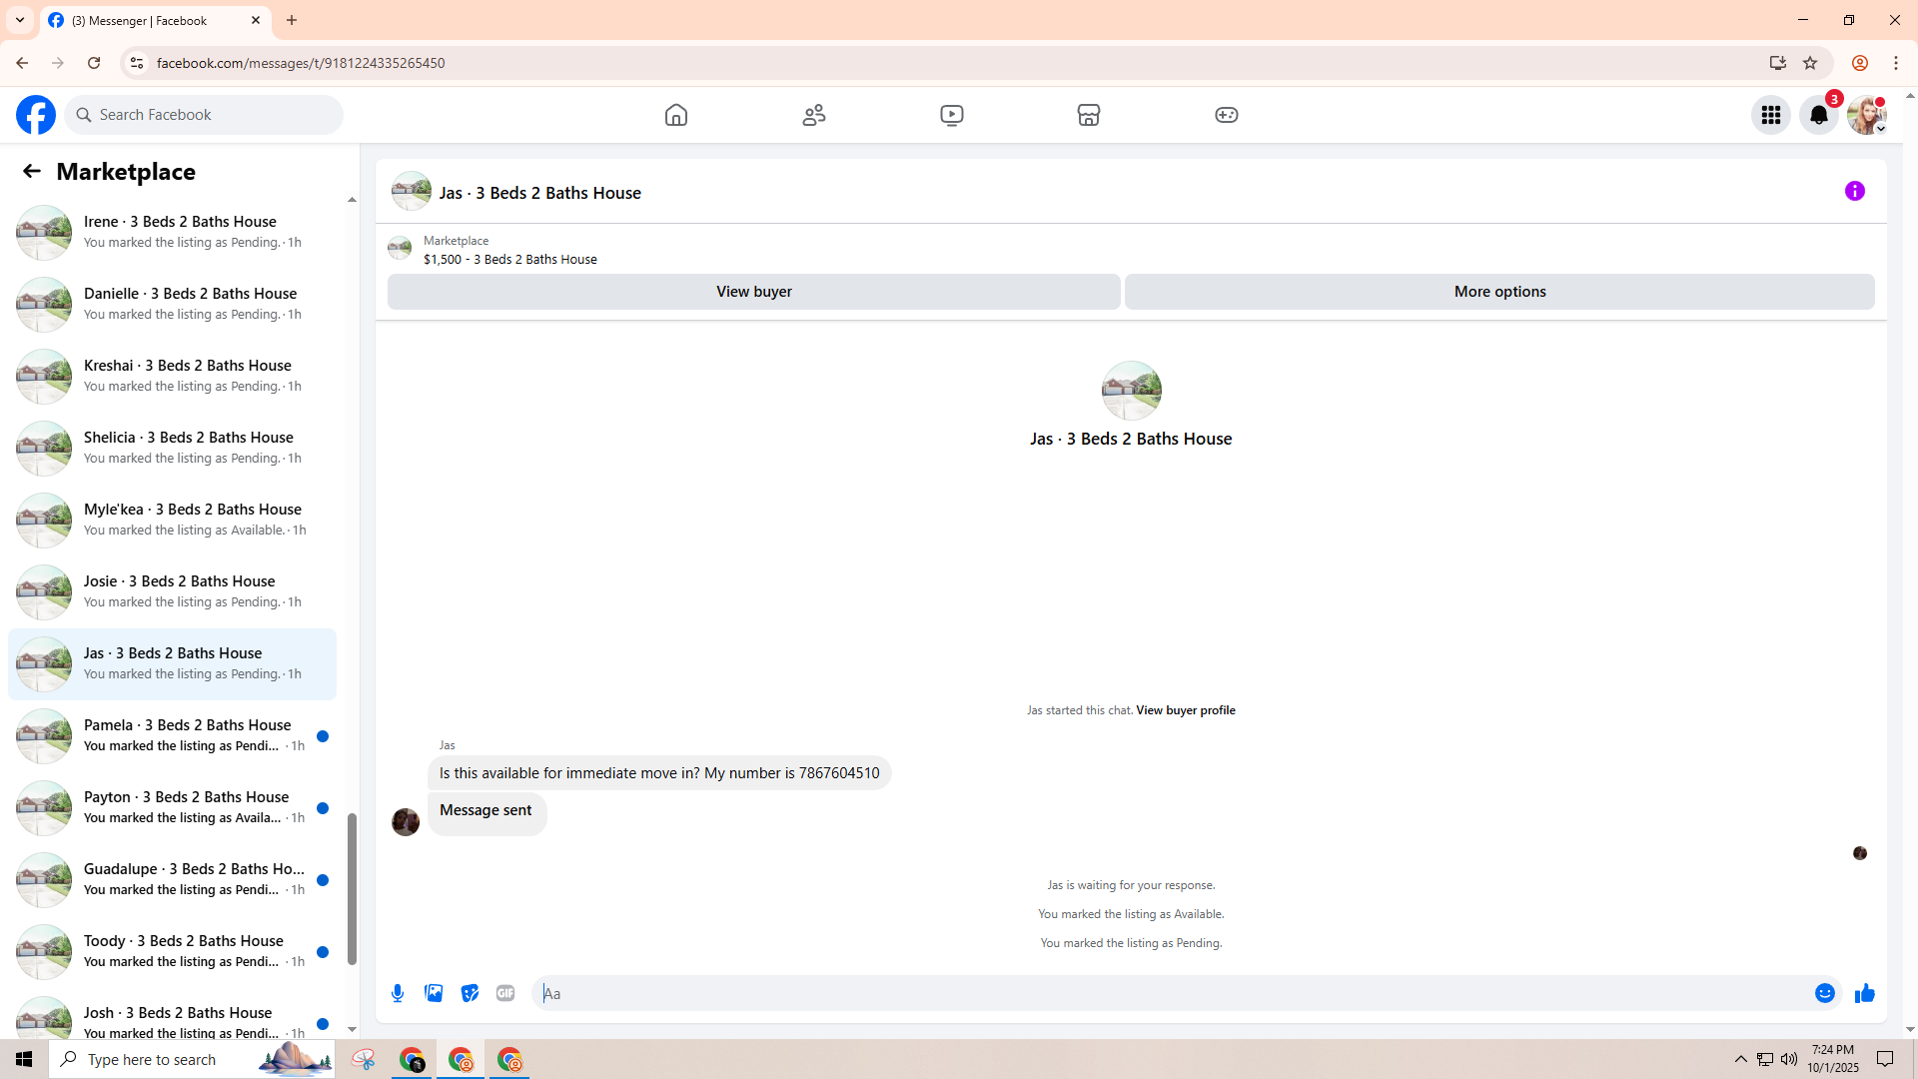Image resolution: width=1918 pixels, height=1079 pixels.
Task: Open the Windows notification center
Action: click(1886, 1059)
